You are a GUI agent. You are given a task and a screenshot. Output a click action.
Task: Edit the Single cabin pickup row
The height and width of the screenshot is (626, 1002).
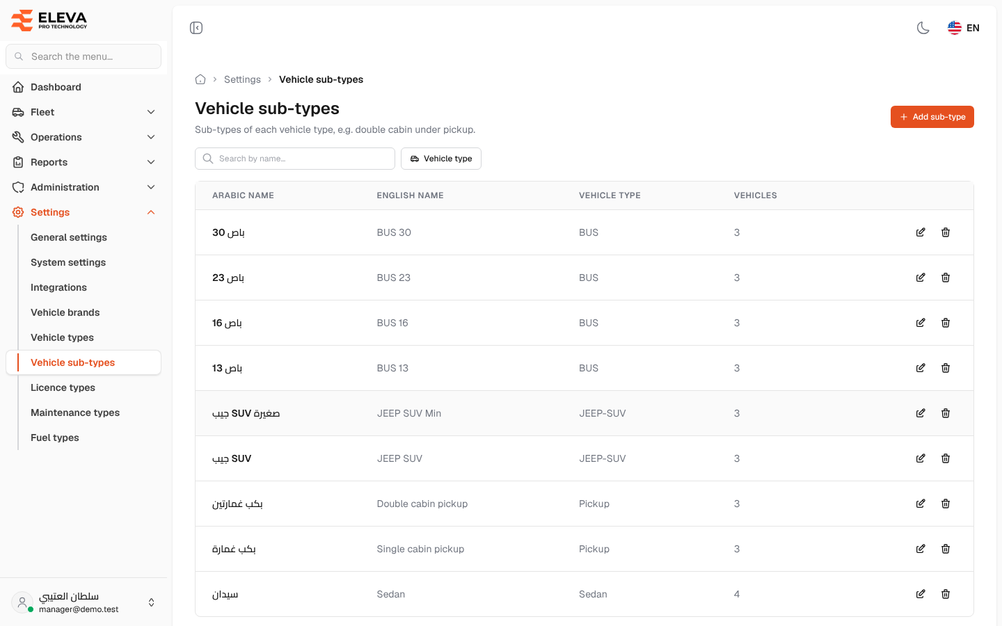point(921,549)
